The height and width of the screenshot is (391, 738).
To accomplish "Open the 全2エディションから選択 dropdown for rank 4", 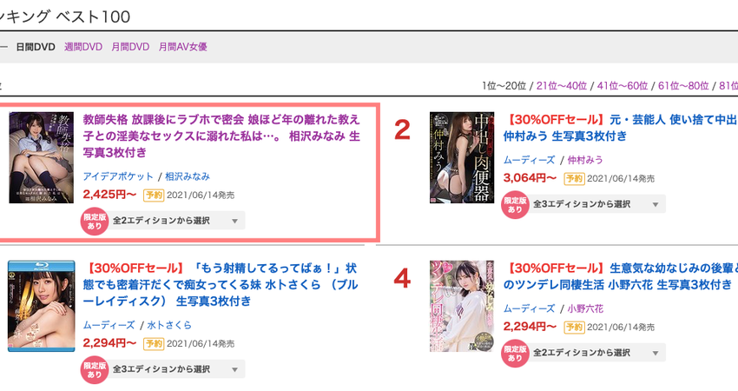I will [x=596, y=353].
